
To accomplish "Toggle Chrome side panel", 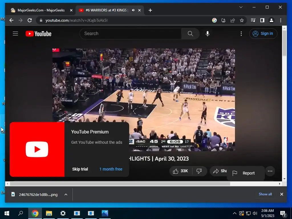I will pyautogui.click(x=262, y=20).
